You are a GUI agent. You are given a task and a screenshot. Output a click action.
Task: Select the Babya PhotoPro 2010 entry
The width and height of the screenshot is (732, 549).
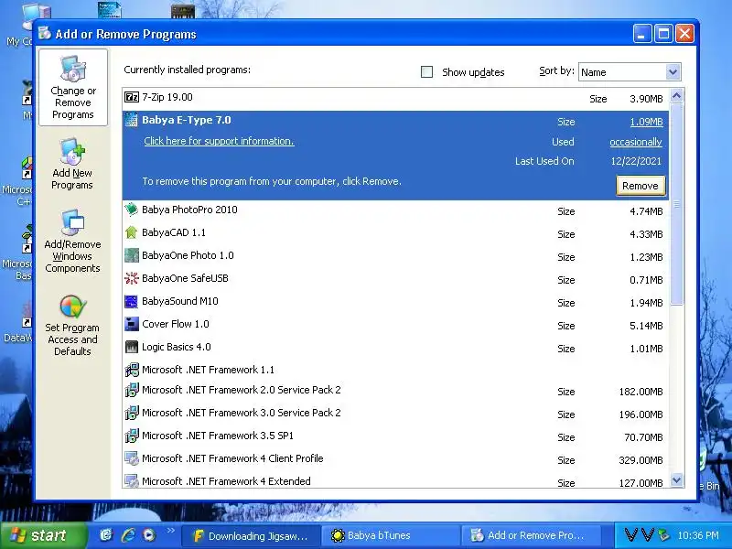[x=395, y=210]
